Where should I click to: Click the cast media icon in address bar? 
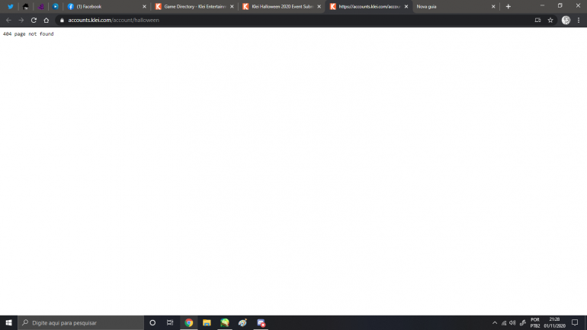click(537, 21)
